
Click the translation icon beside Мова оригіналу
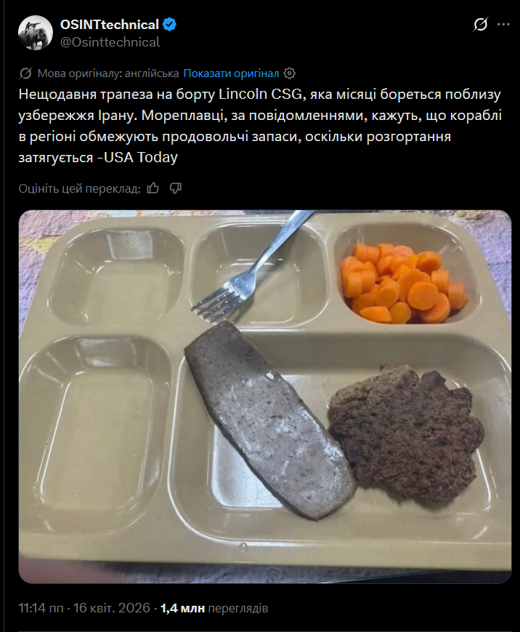pyautogui.click(x=25, y=73)
